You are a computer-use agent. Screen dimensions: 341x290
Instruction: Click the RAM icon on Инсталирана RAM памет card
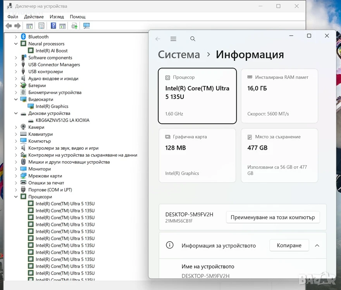(x=250, y=77)
